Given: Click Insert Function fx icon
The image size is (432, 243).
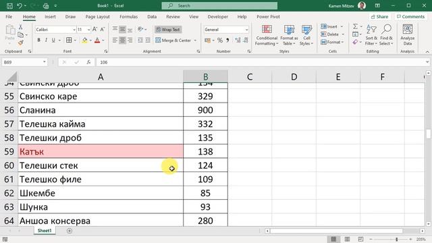Looking at the screenshot, I should coord(88,62).
